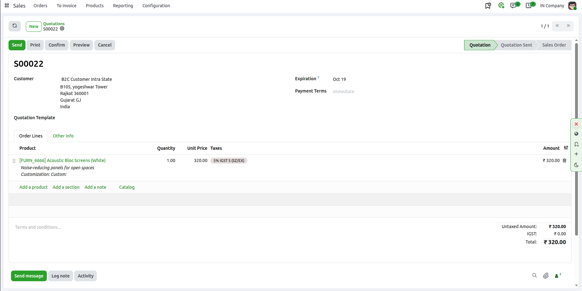Open the product Catalog link
This screenshot has height=291, width=582.
[127, 187]
